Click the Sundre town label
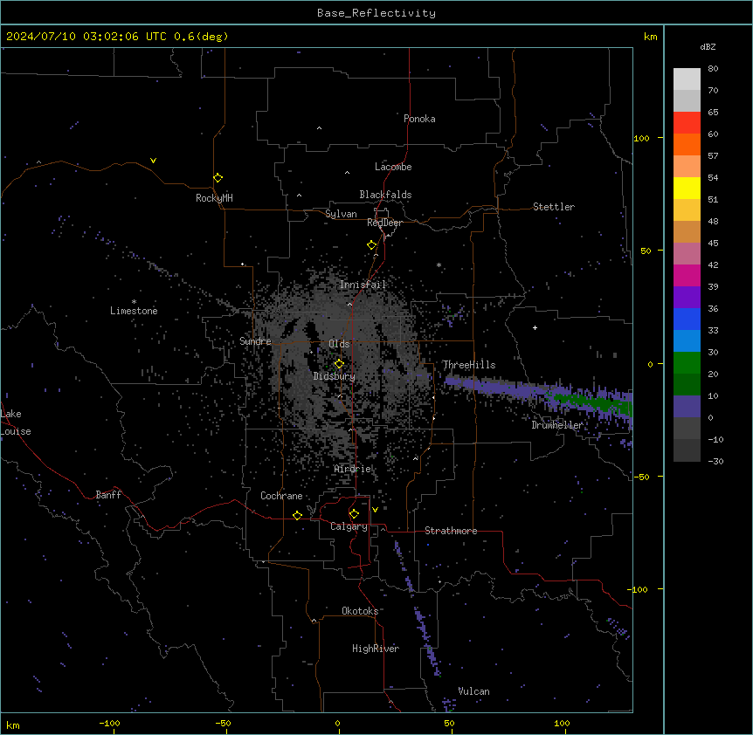Viewport: 753px width, 735px height. click(255, 341)
